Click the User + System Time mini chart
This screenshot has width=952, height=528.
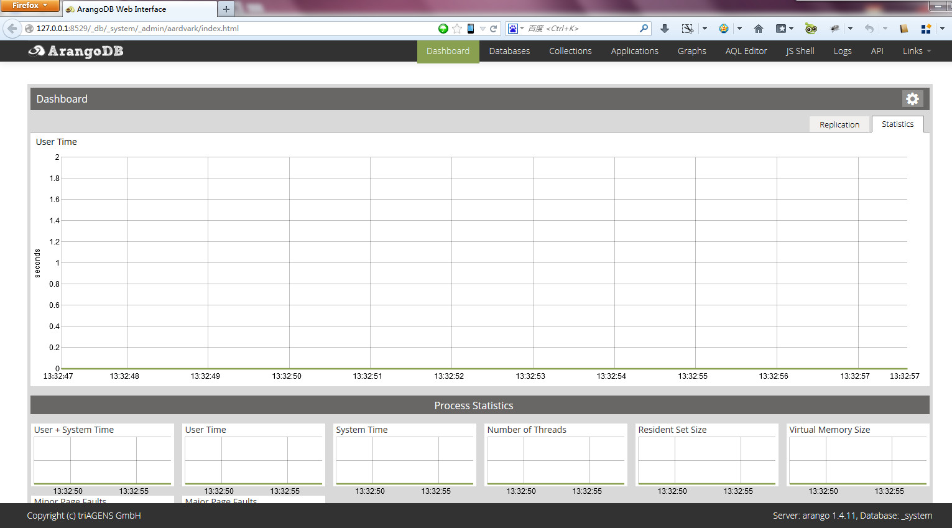103,460
